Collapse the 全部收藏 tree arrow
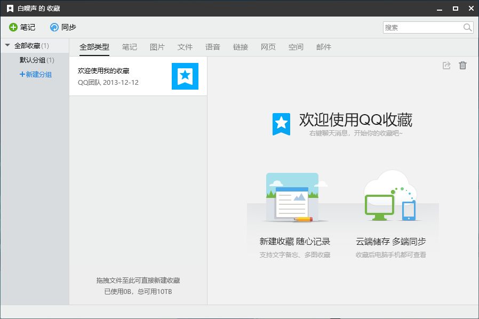Image resolution: width=479 pixels, height=319 pixels. 7,46
